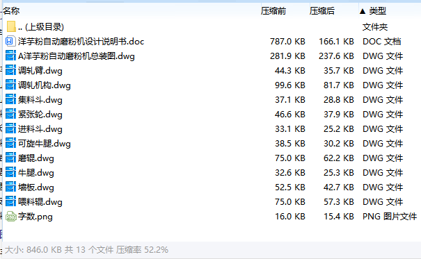Click the 166.1 KB compressed size
Image resolution: width=421 pixels, height=259 pixels.
pyautogui.click(x=336, y=42)
